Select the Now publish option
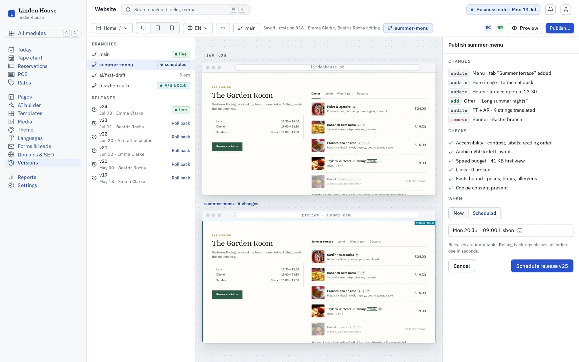Image resolution: width=579 pixels, height=362 pixels. [459, 213]
